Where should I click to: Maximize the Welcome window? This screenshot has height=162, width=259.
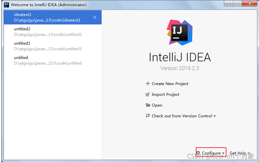(237, 3)
